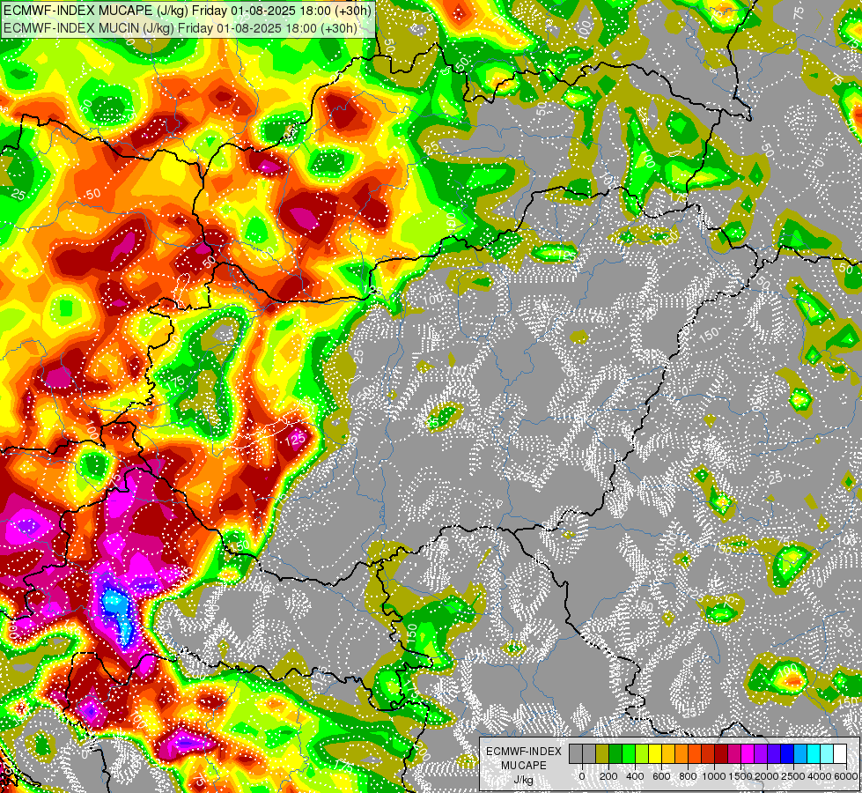The height and width of the screenshot is (793, 862).
Task: Click the J/kg unit text in the legend
Action: point(524,780)
